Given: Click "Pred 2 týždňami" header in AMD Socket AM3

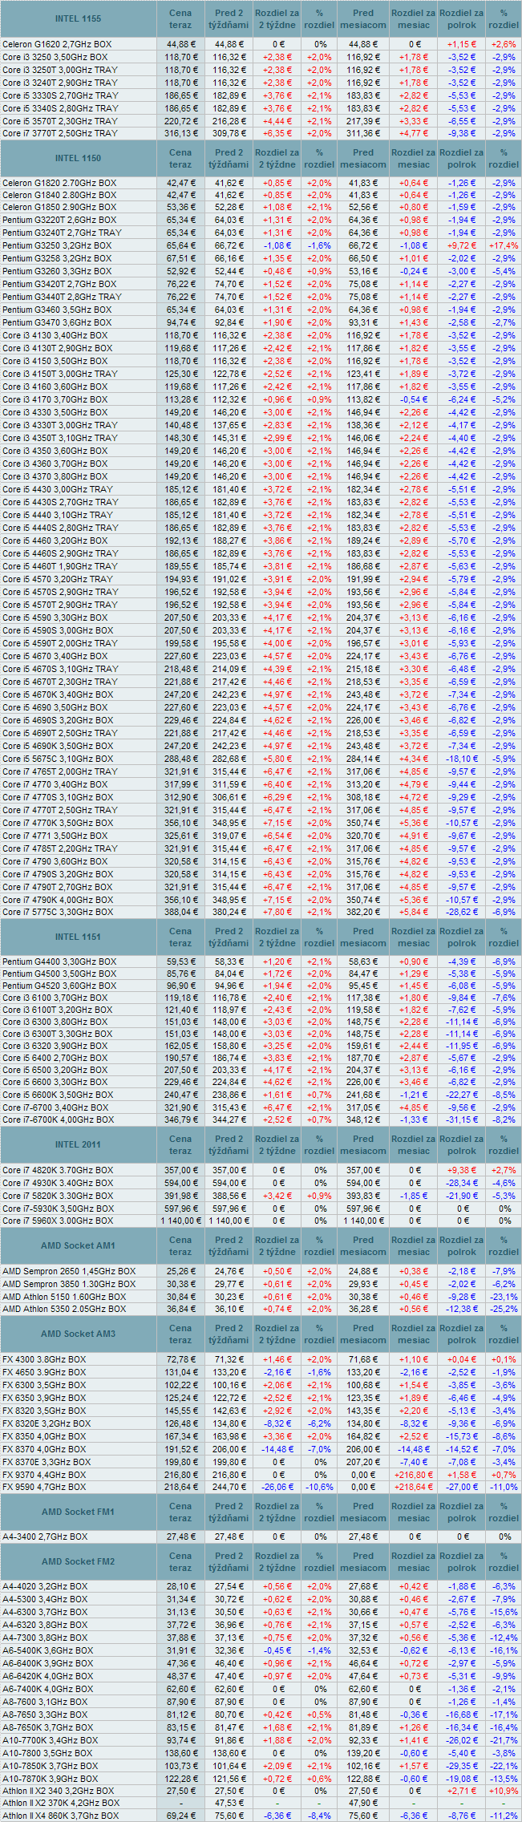Looking at the screenshot, I should 229,1334.
